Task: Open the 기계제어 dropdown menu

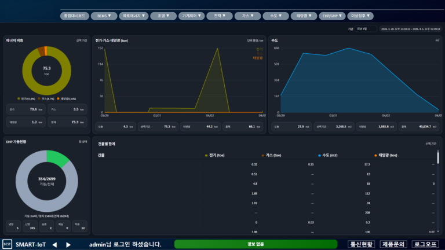Action: 192,16
